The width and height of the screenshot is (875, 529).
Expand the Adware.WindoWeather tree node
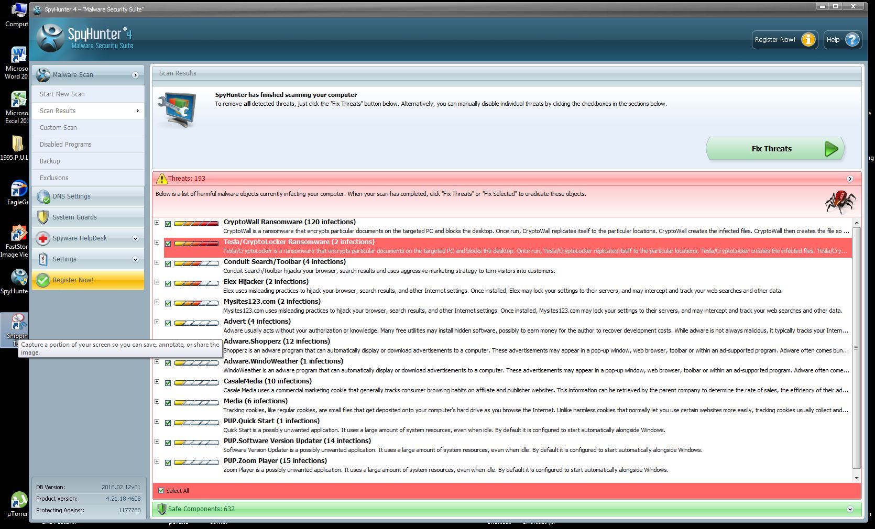click(x=157, y=362)
